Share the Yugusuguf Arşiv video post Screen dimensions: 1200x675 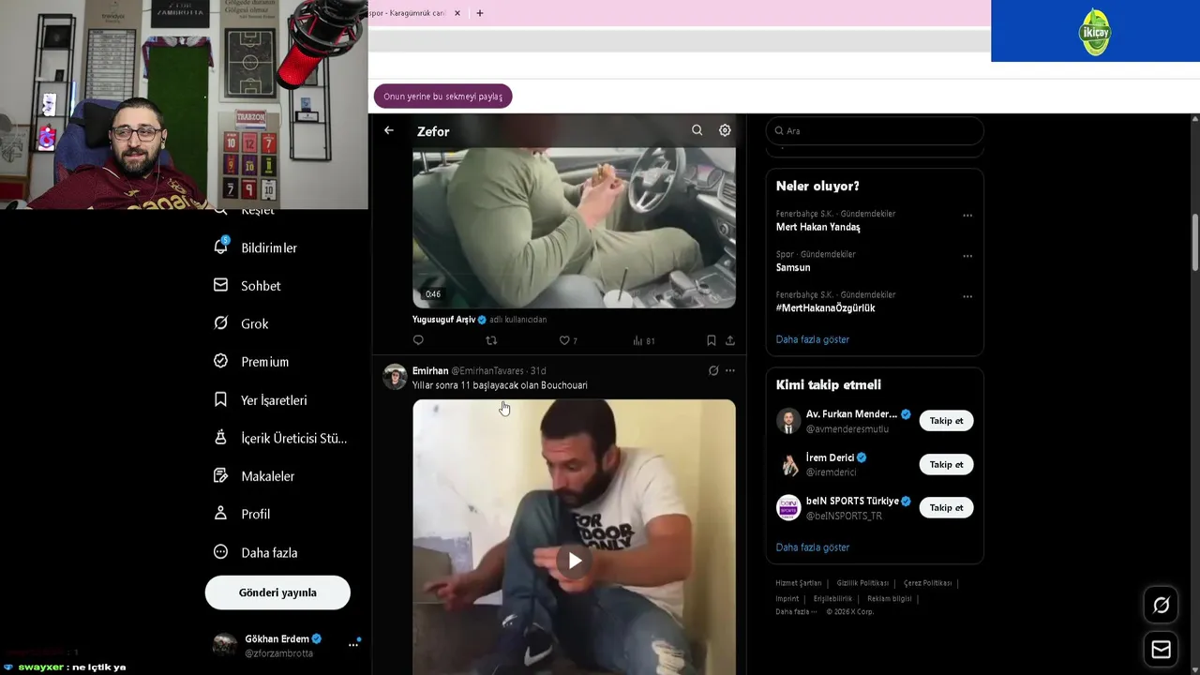pos(730,340)
